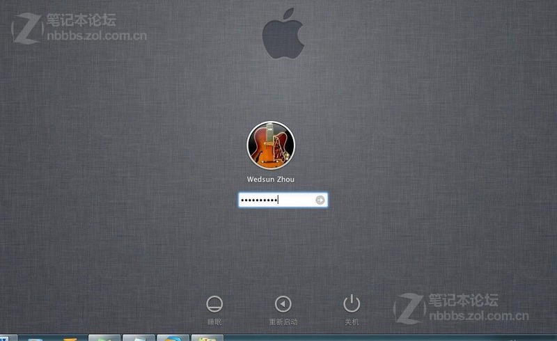Click the 睡眠 text label

[214, 322]
